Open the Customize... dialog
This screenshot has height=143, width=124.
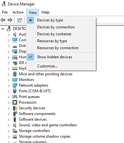[x=61, y=66]
